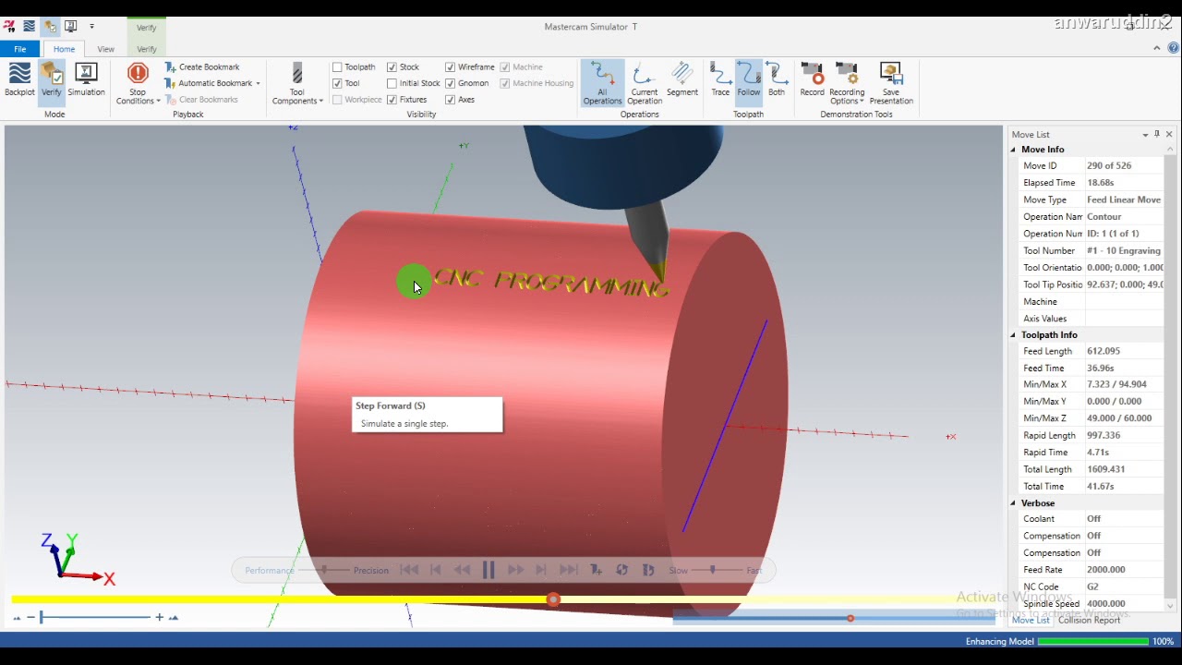Uncheck the Gnomon checkbox
The height and width of the screenshot is (665, 1182).
(x=451, y=83)
